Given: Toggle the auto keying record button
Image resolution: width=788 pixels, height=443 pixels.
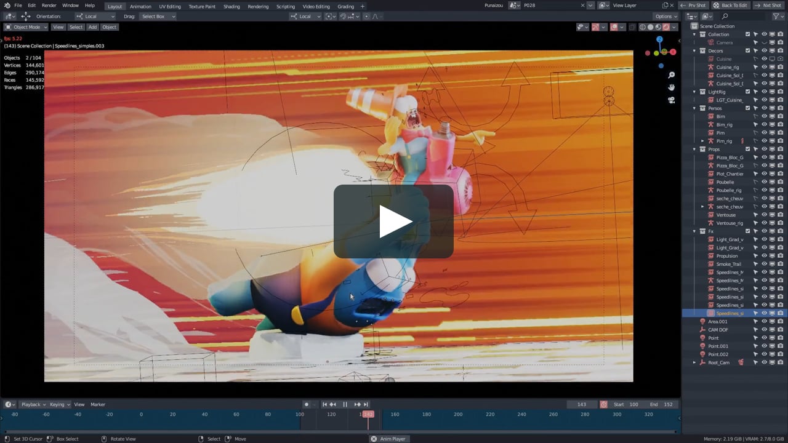Looking at the screenshot, I should point(306,404).
